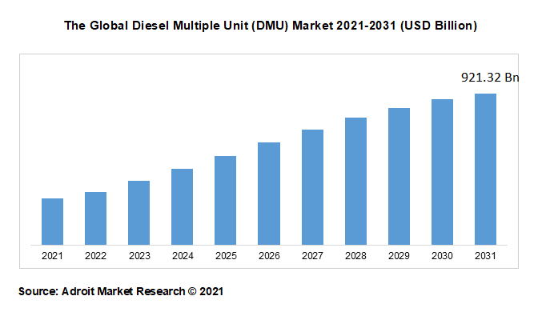Screen dimensions: 550x316
Task: Select the 2025 bar in the chart
Action: 226,200
